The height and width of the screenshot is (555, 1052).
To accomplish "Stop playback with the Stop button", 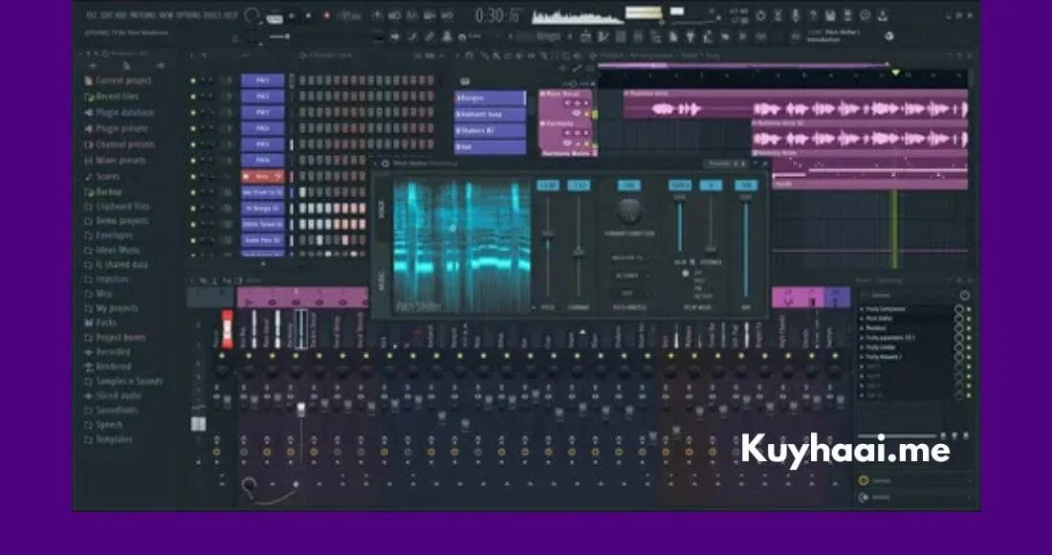I will pyautogui.click(x=309, y=16).
